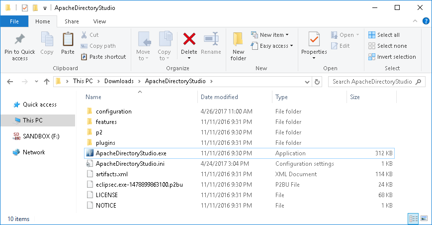Click the Invert selection icon
Image resolution: width=432 pixels, height=225 pixels.
click(x=372, y=57)
